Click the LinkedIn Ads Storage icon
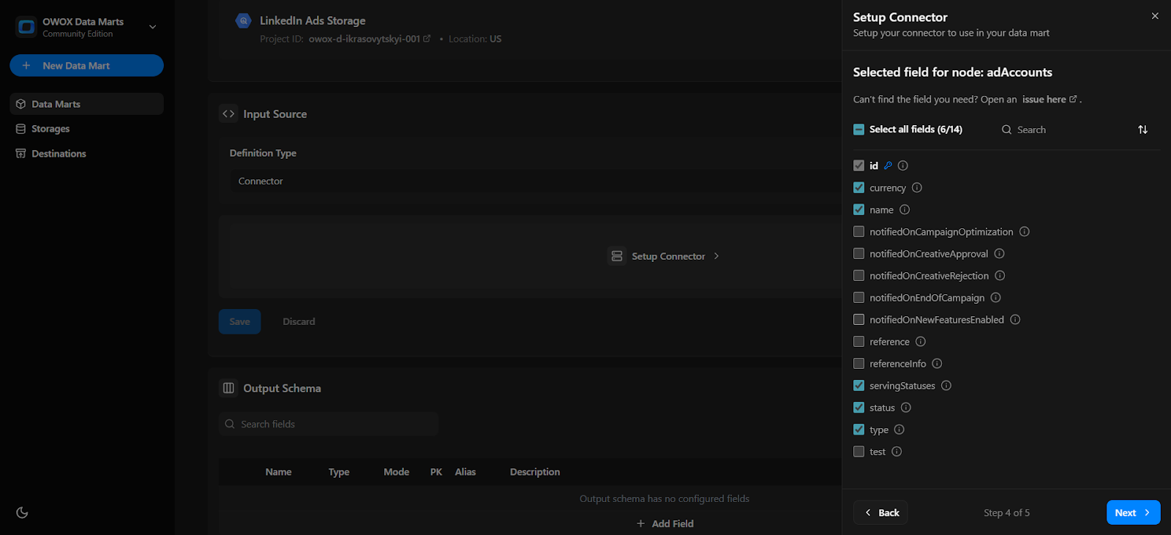The width and height of the screenshot is (1171, 535). (244, 21)
